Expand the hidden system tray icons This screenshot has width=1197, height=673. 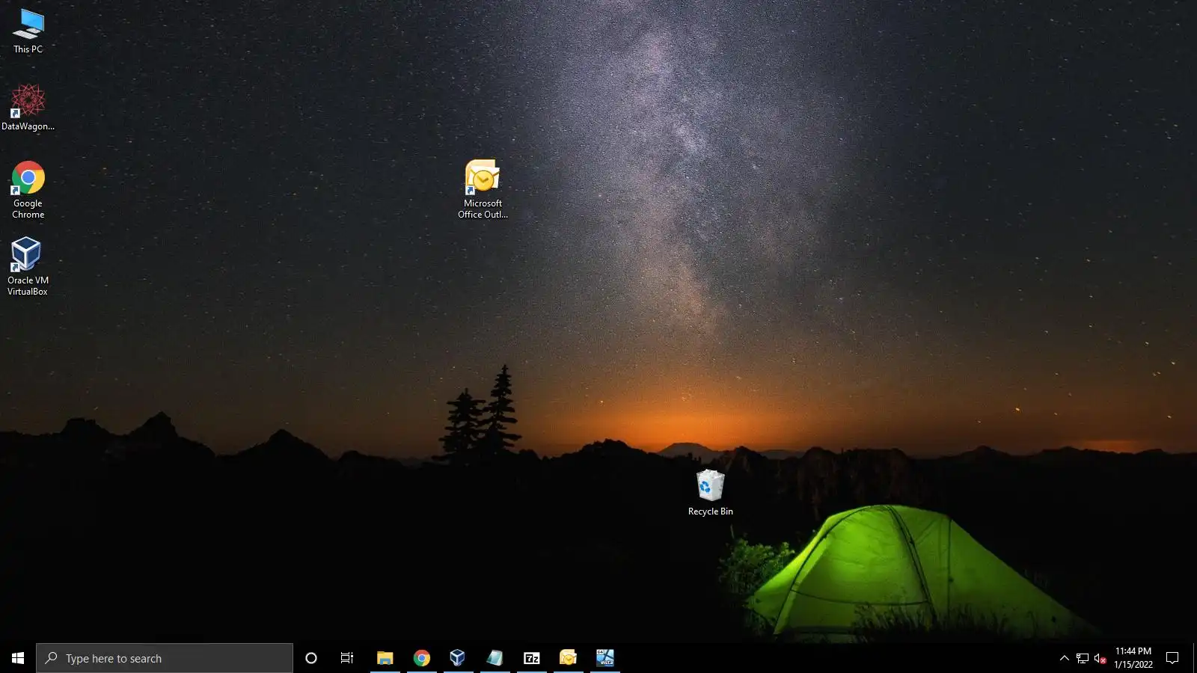coord(1064,658)
